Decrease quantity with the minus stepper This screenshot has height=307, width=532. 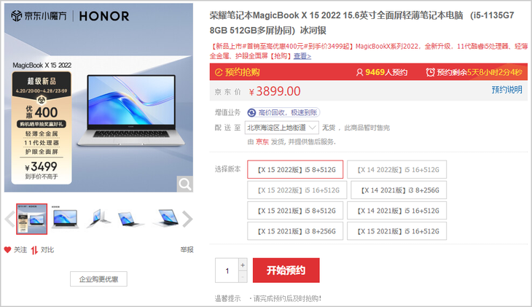point(243,277)
